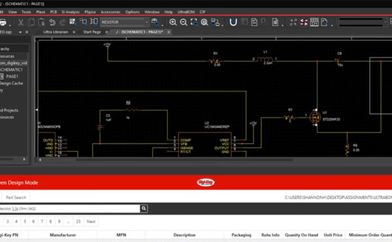Image resolution: width=392 pixels, height=242 pixels.
Task: Click the Undo arrow icon
Action: pos(52,22)
